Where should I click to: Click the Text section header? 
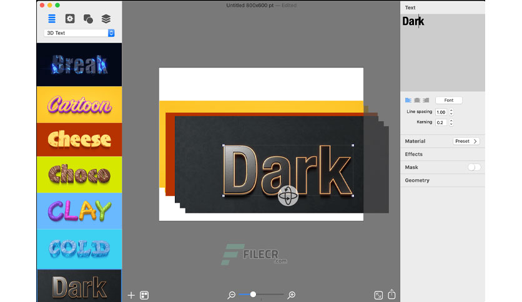click(410, 7)
